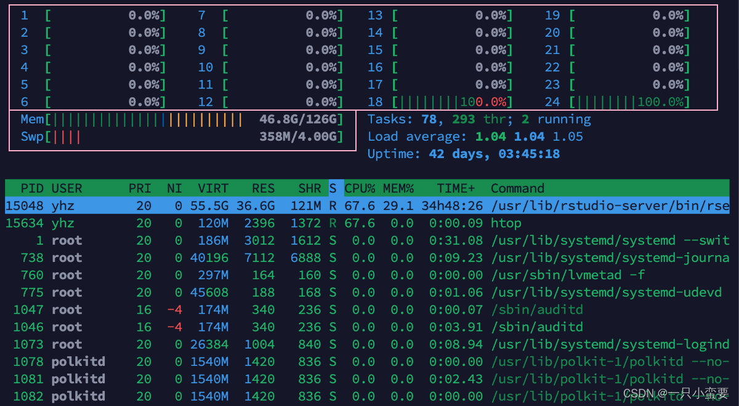Select PID 1047 auditd row
739x406 pixels.
[367, 309]
